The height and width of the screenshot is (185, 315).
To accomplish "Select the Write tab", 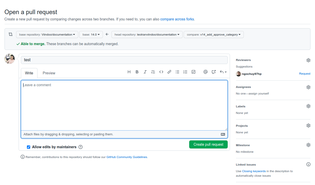I will [29, 73].
